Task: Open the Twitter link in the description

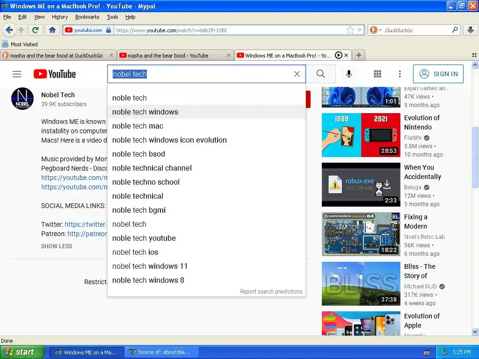Action: pos(86,224)
